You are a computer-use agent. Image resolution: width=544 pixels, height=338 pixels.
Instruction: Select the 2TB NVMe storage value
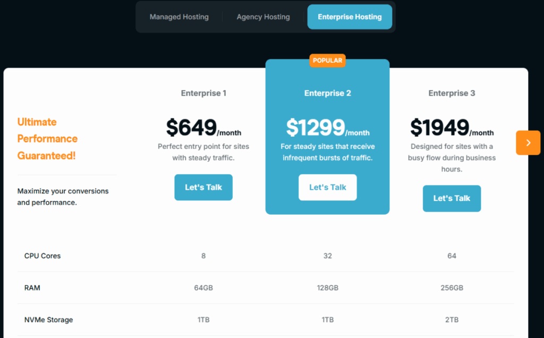point(452,320)
